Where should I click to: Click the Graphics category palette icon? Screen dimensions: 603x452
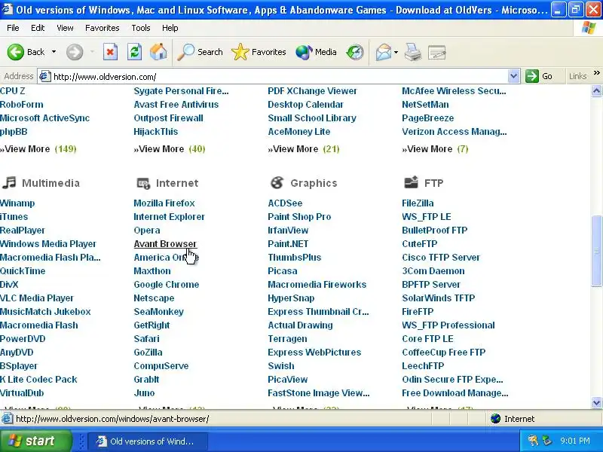click(x=277, y=183)
